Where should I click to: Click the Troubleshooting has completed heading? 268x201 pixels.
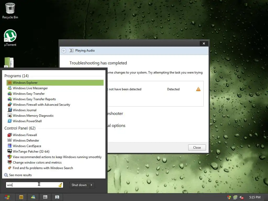[x=98, y=63]
